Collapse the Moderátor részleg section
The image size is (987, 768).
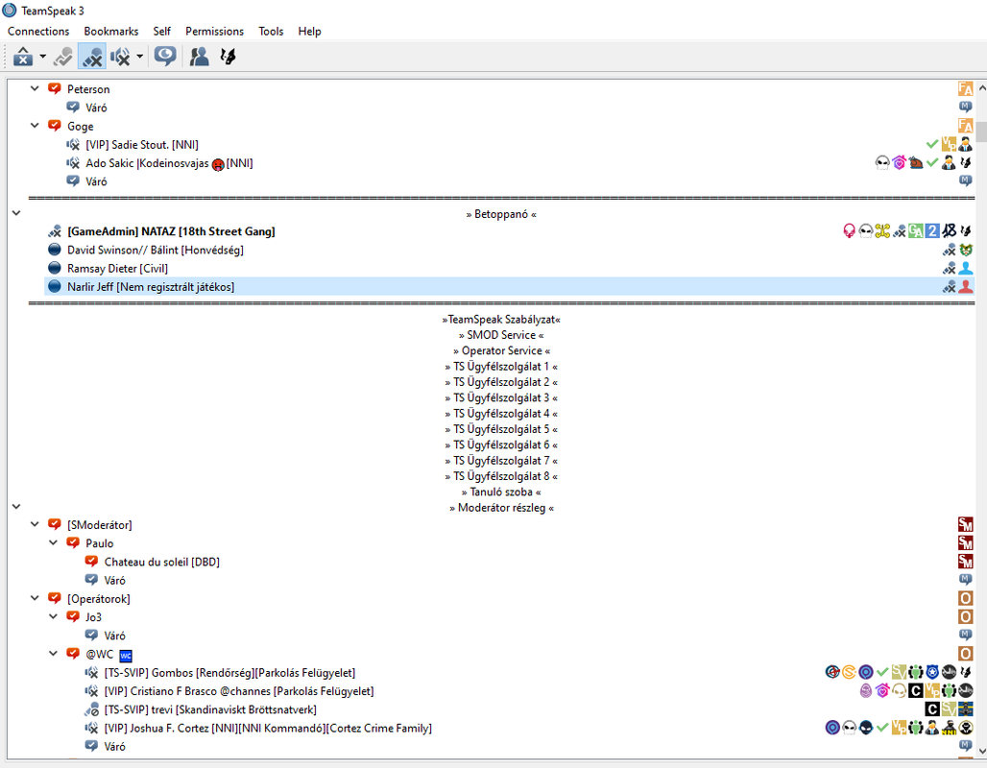(16, 506)
